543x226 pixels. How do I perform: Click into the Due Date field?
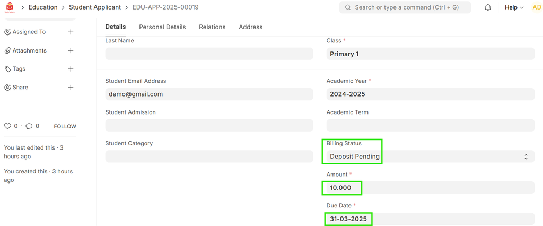point(430,219)
